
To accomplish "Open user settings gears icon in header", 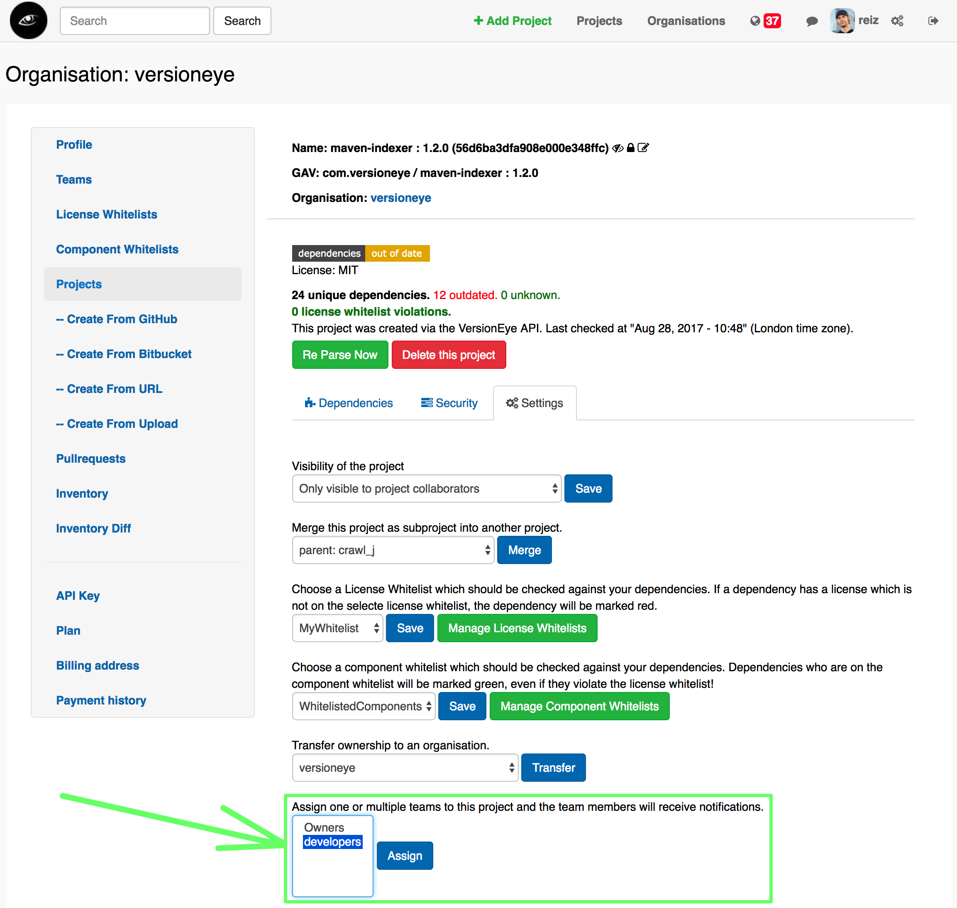I will pos(897,21).
